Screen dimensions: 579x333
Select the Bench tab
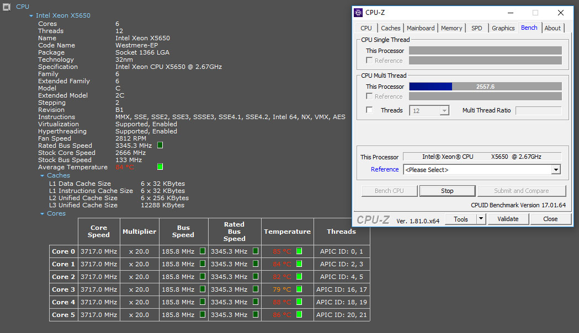click(x=529, y=28)
